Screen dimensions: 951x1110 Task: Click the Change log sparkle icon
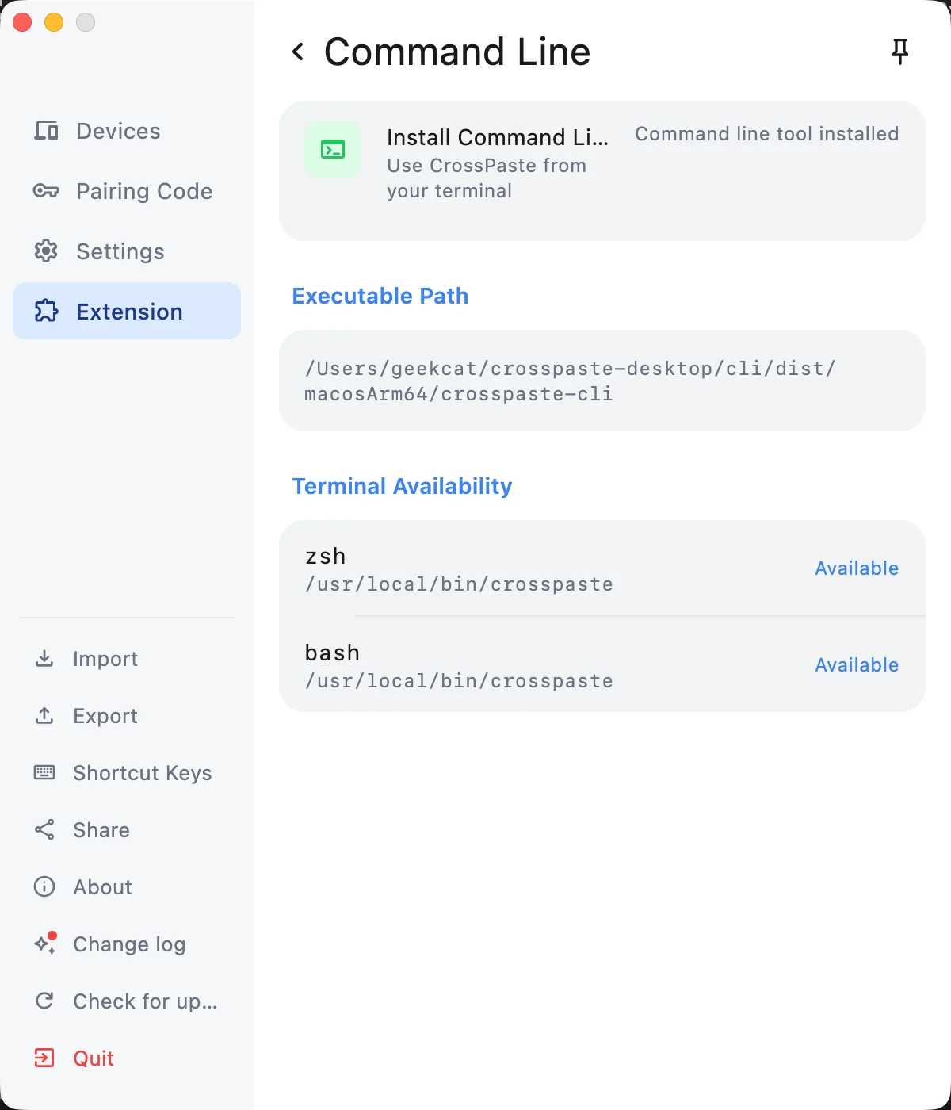(x=44, y=943)
